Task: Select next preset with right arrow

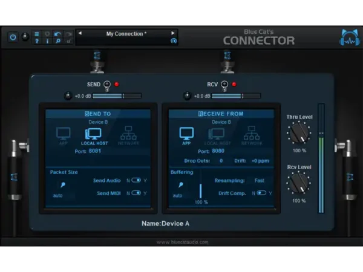Action: (x=172, y=33)
